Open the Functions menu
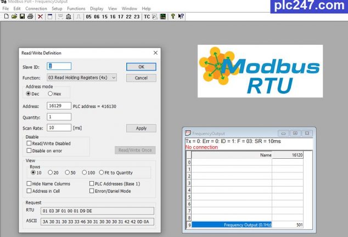This screenshot has height=237, width=348. (x=76, y=9)
